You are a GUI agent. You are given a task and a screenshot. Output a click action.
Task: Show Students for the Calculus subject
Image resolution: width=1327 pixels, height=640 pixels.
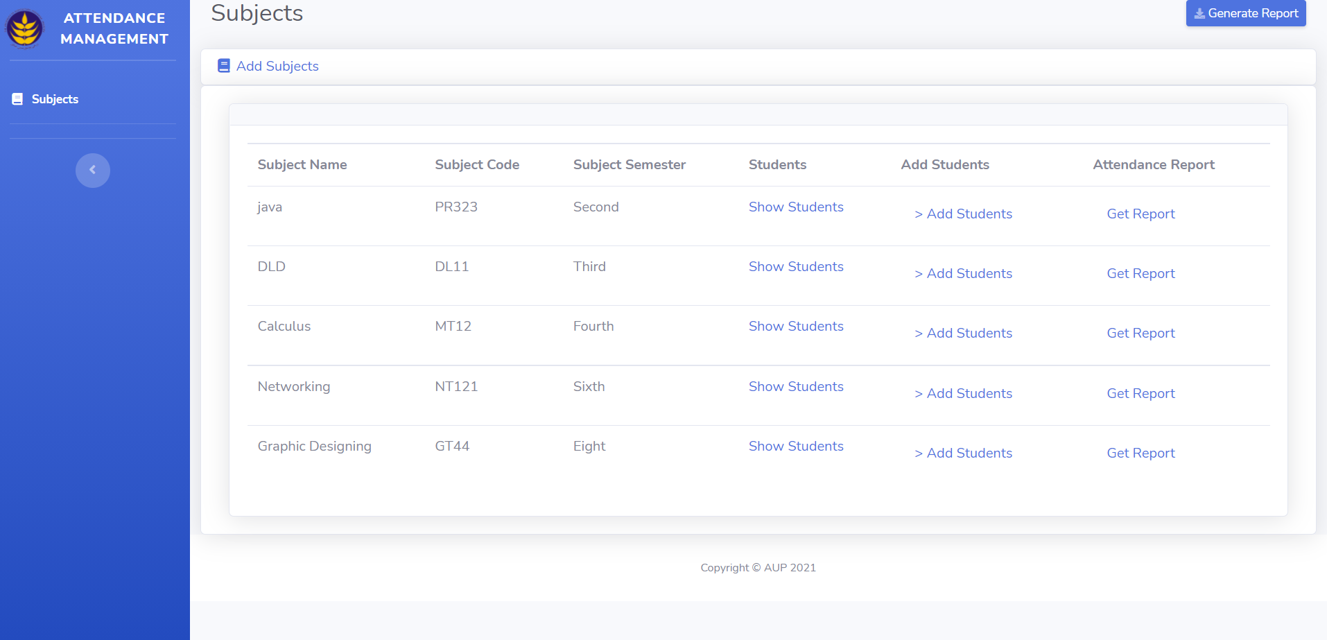[796, 326]
